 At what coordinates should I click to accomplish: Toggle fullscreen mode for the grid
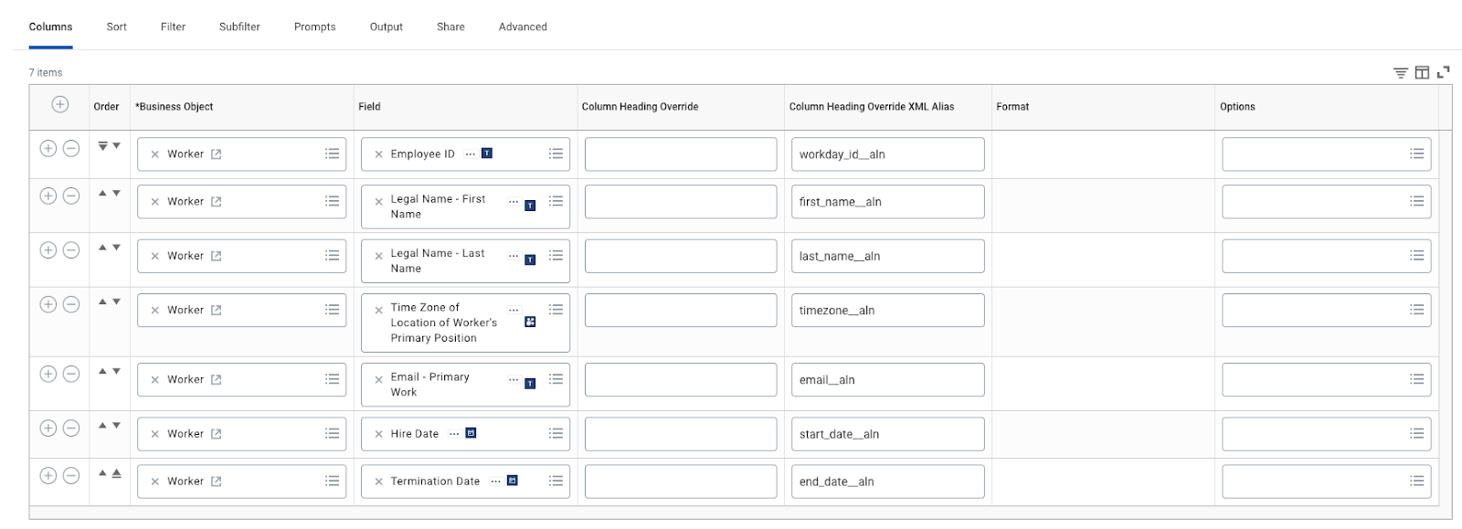coord(1444,72)
